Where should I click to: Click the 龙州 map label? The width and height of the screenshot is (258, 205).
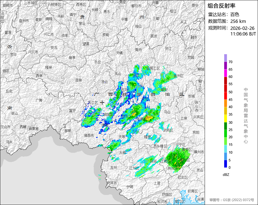pyautogui.click(x=113, y=168)
